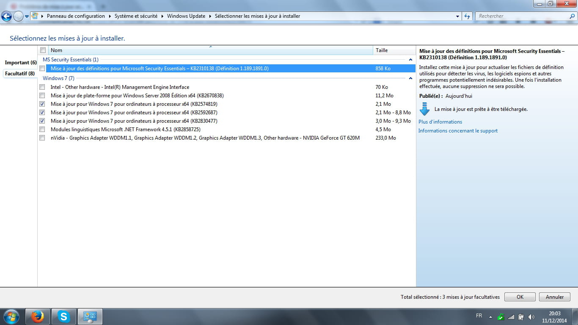Expand arrow after Panneau de configuration
Image resolution: width=578 pixels, height=325 pixels.
coord(110,16)
